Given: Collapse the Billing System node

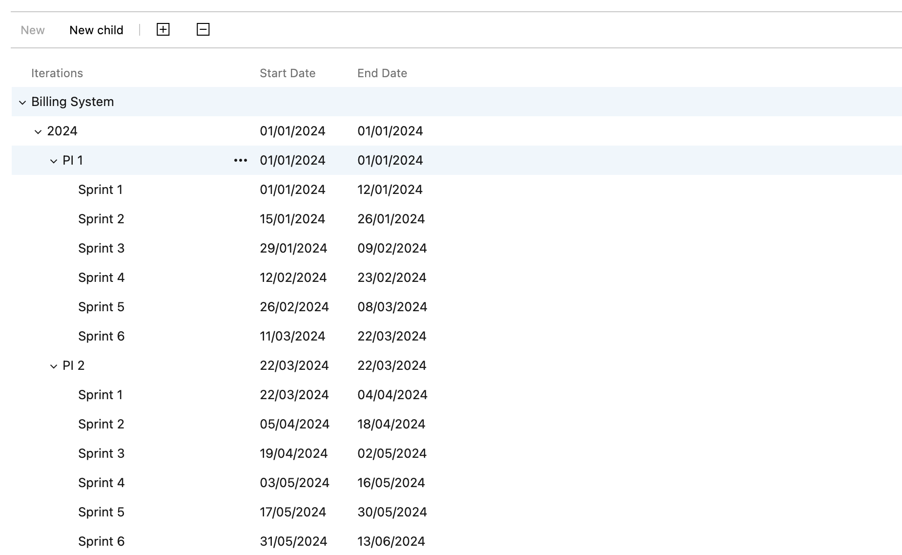Looking at the screenshot, I should pyautogui.click(x=22, y=102).
